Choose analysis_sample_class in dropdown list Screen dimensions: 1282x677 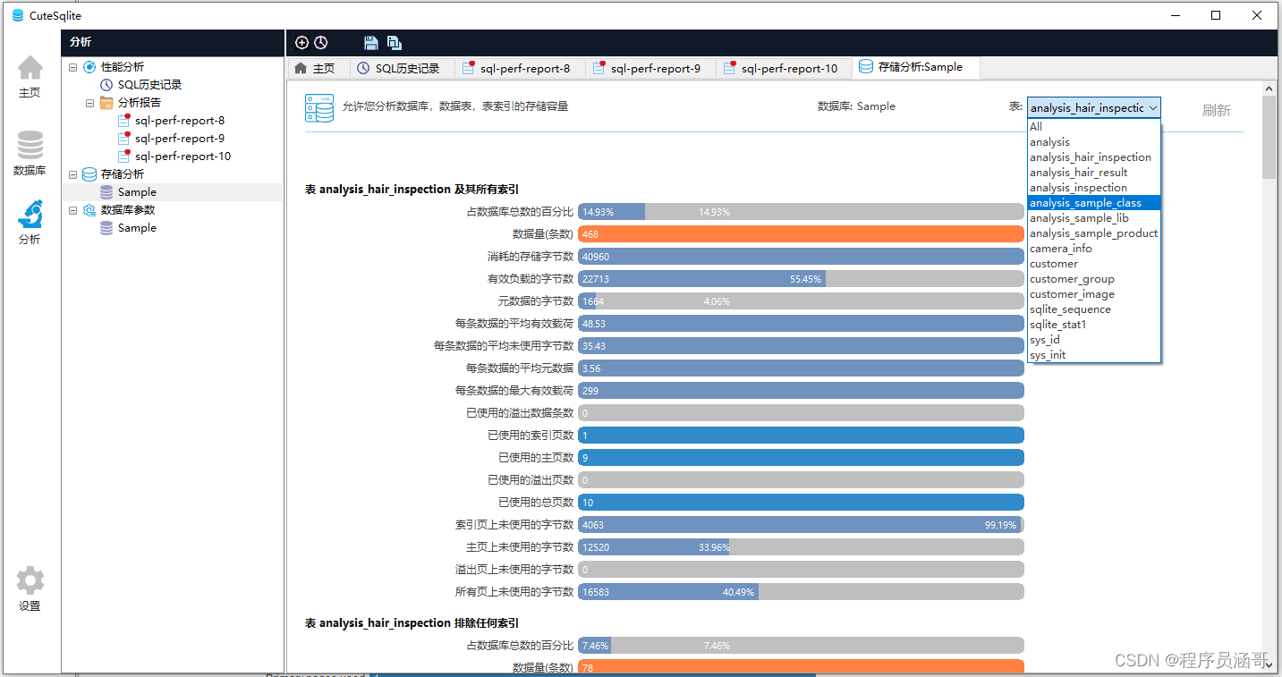1094,203
